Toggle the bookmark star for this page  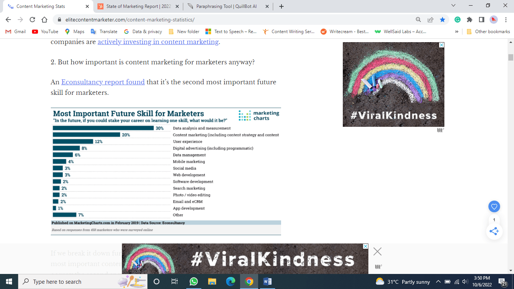click(x=443, y=20)
